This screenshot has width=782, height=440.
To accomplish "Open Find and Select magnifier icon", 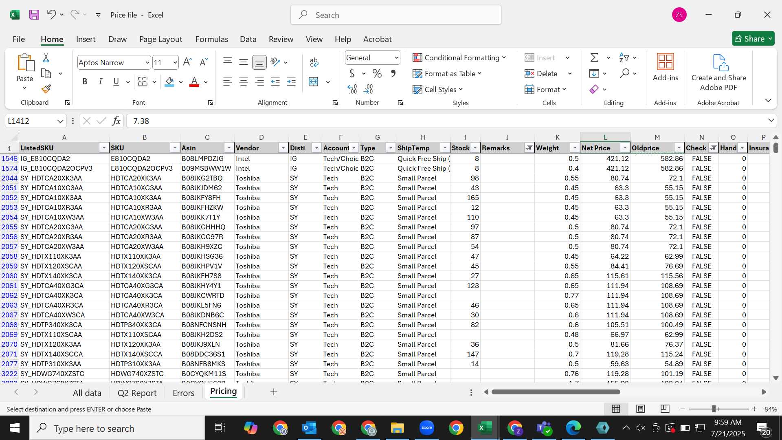I will pos(624,73).
